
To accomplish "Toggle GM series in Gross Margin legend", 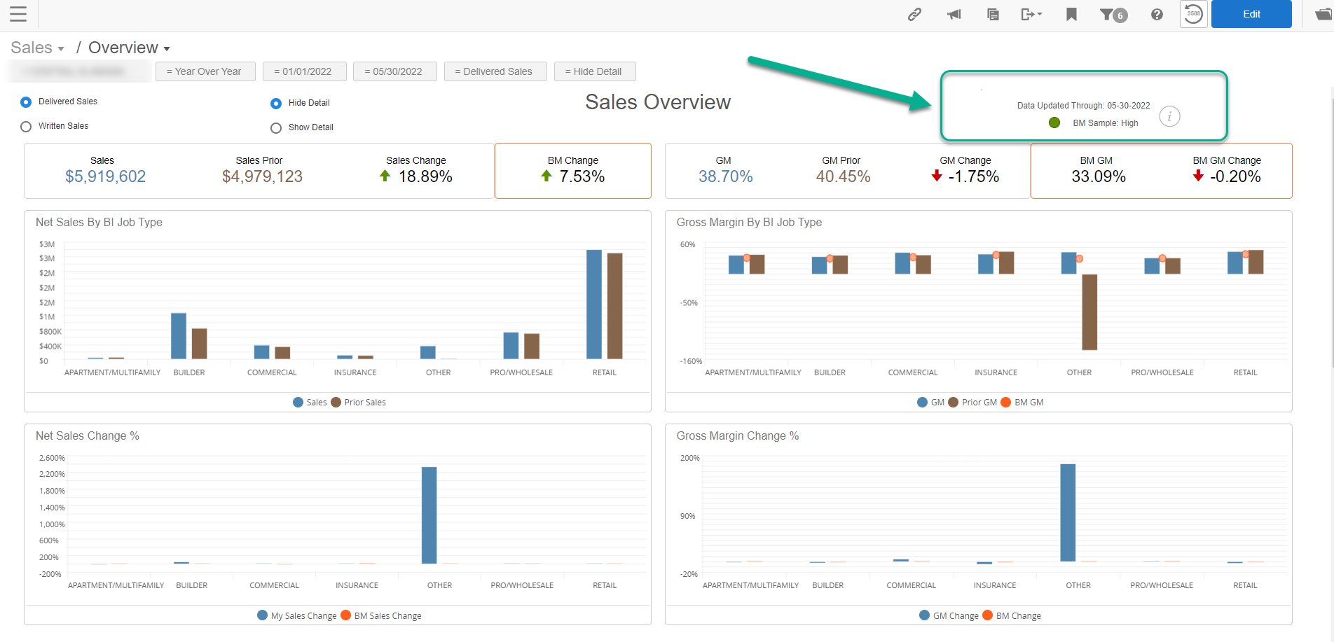I will point(930,402).
